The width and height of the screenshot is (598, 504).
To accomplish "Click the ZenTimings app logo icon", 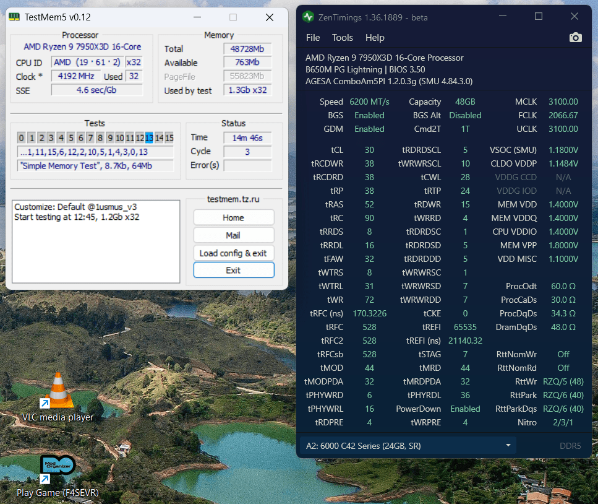I will pyautogui.click(x=308, y=17).
